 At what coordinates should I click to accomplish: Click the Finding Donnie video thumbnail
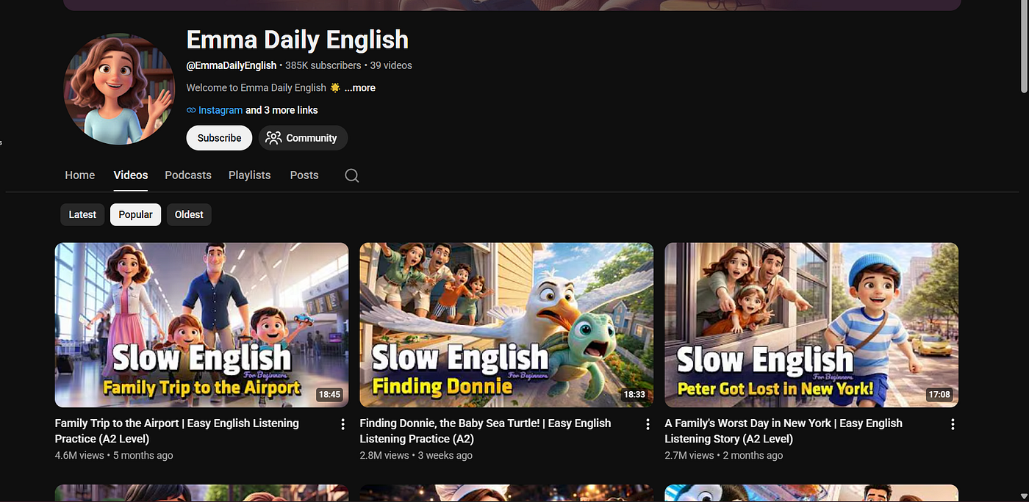[x=506, y=325]
